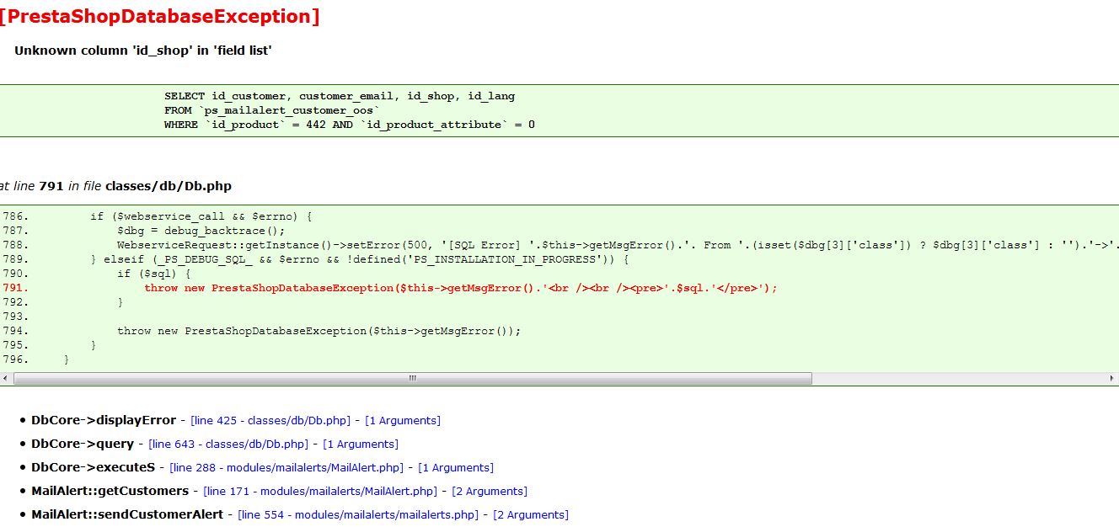The image size is (1119, 527).
Task: Click the FROM ps_mailalert_customer_oos line
Action: pos(272,110)
